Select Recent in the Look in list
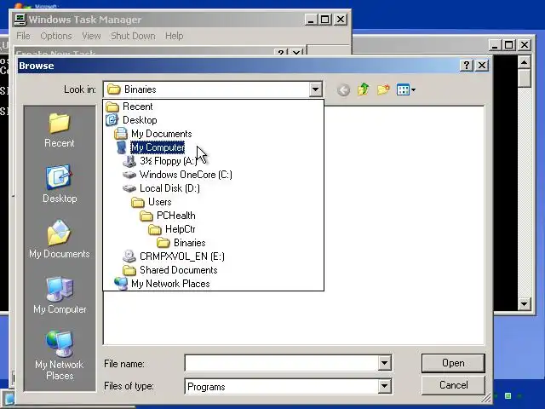This screenshot has width=545, height=409. (138, 107)
